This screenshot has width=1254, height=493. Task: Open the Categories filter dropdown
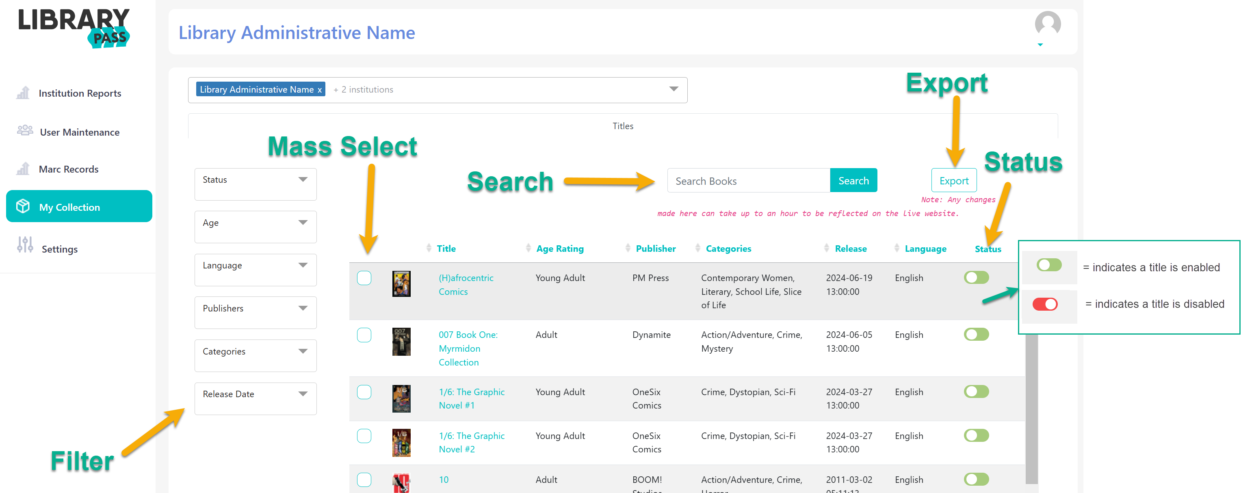255,355
